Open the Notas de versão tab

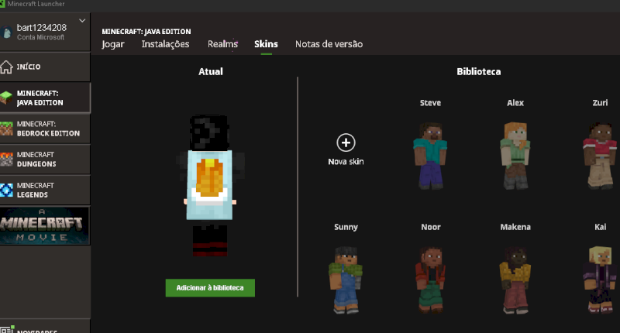tap(329, 44)
